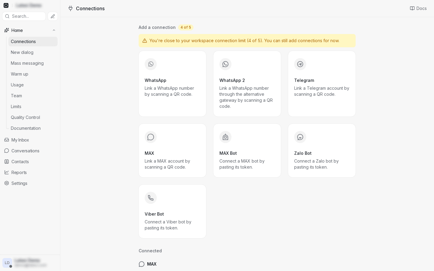Click the Settings gear icon

[x=7, y=183]
